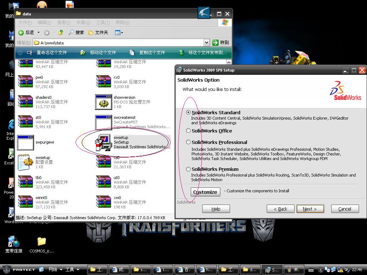
Task: Select the ut0 WinRAR archive icon
Action: pos(104,182)
